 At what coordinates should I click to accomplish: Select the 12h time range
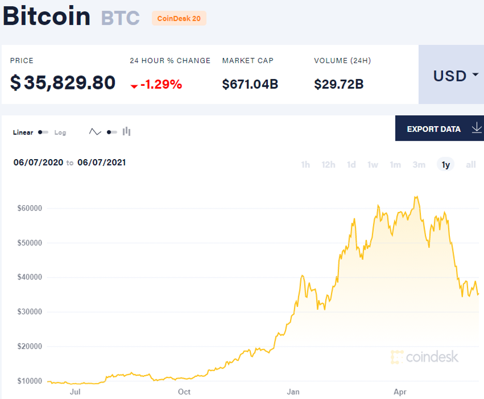point(328,165)
